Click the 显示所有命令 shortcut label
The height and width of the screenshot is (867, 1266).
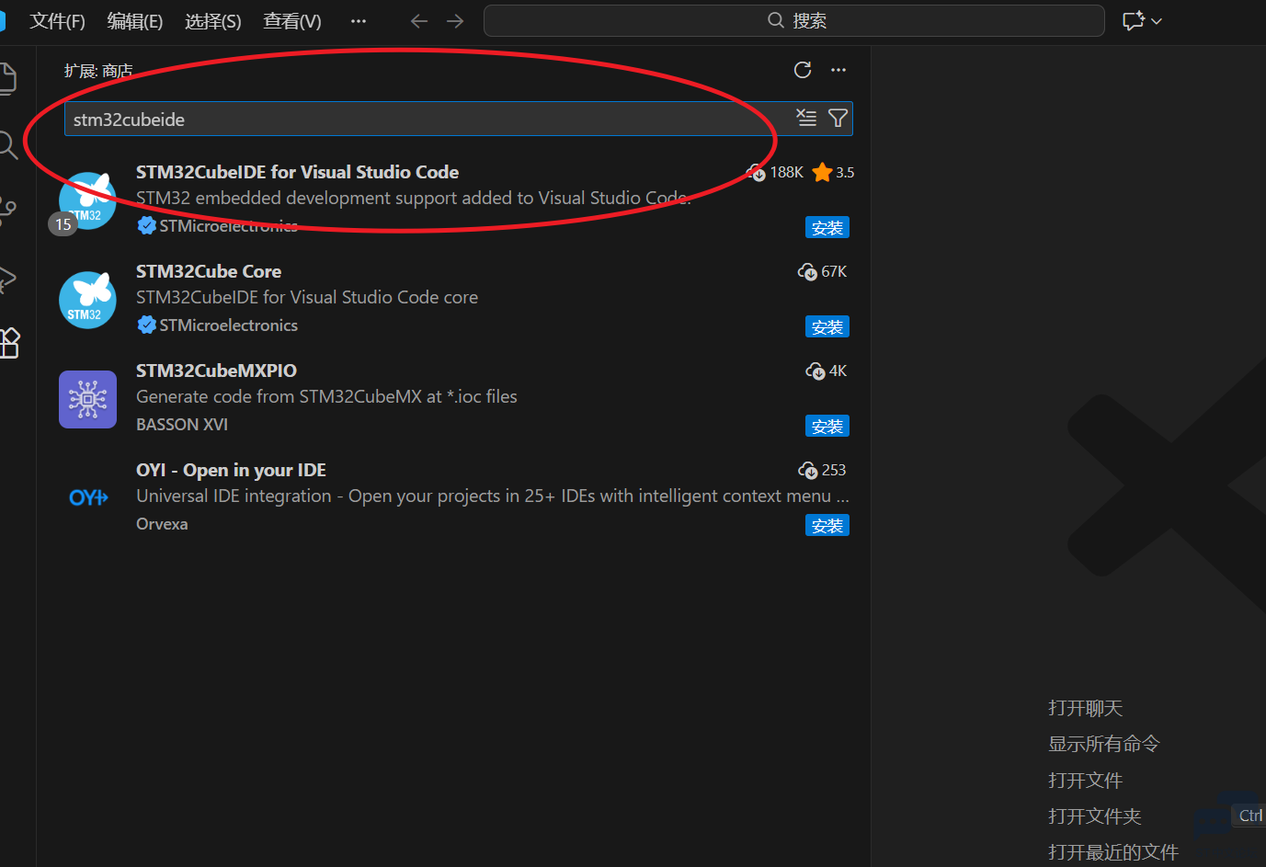point(1104,744)
